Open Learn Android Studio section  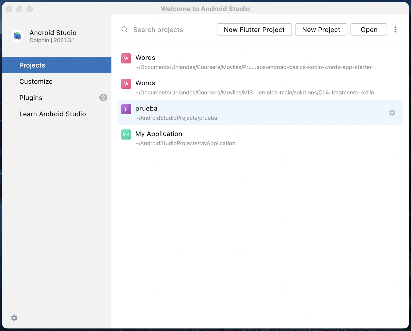[x=52, y=114]
